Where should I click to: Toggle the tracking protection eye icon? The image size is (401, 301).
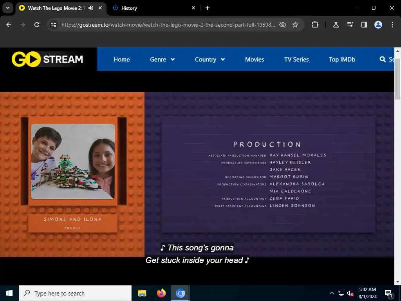(283, 25)
